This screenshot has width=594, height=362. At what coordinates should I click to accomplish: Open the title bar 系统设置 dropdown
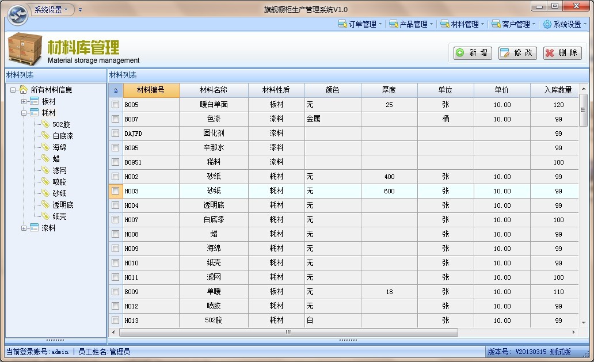51,10
